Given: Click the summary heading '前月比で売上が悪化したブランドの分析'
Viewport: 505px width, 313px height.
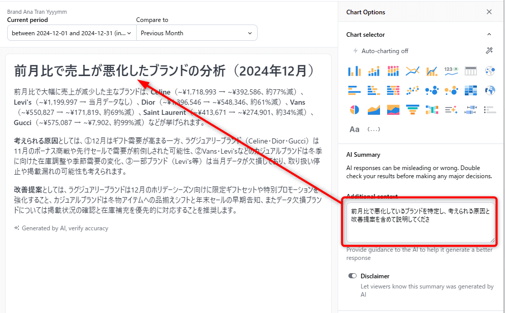Looking at the screenshot, I should pyautogui.click(x=120, y=71).
